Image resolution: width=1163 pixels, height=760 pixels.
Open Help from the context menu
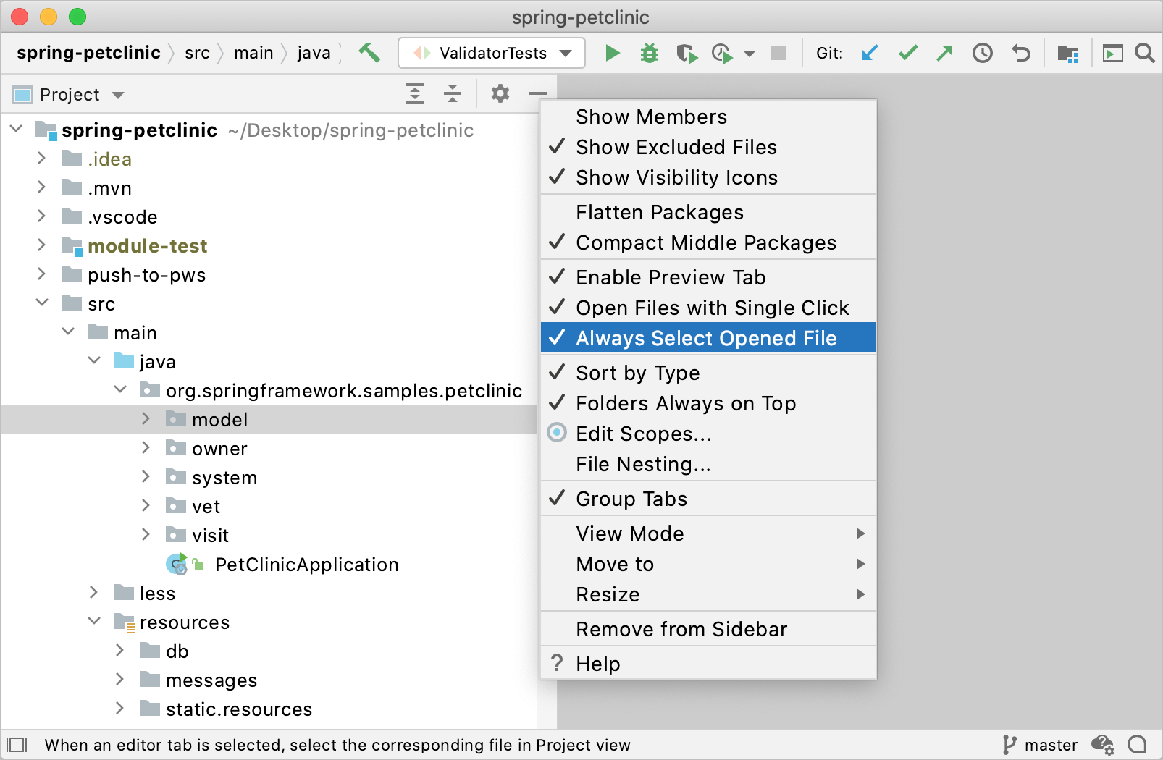point(708,664)
